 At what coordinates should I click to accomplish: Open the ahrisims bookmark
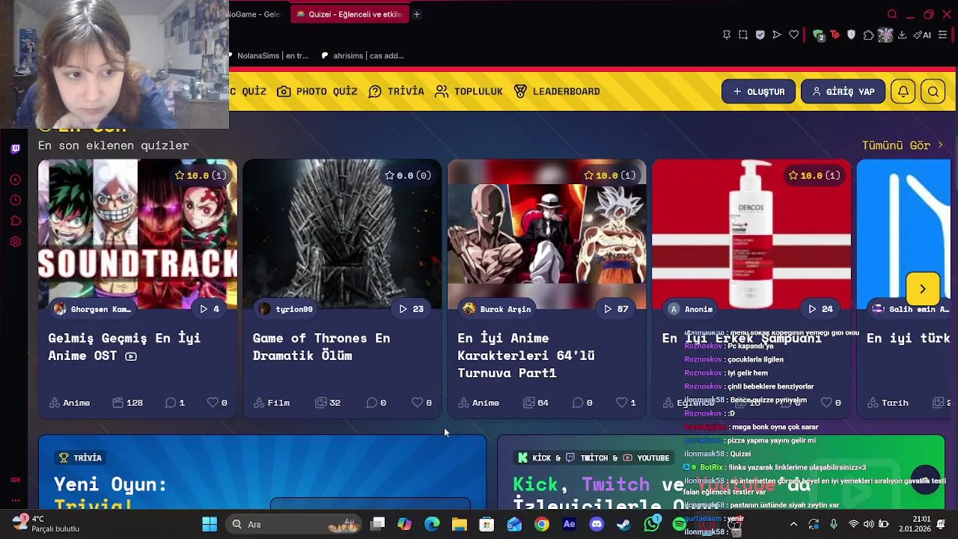click(362, 55)
